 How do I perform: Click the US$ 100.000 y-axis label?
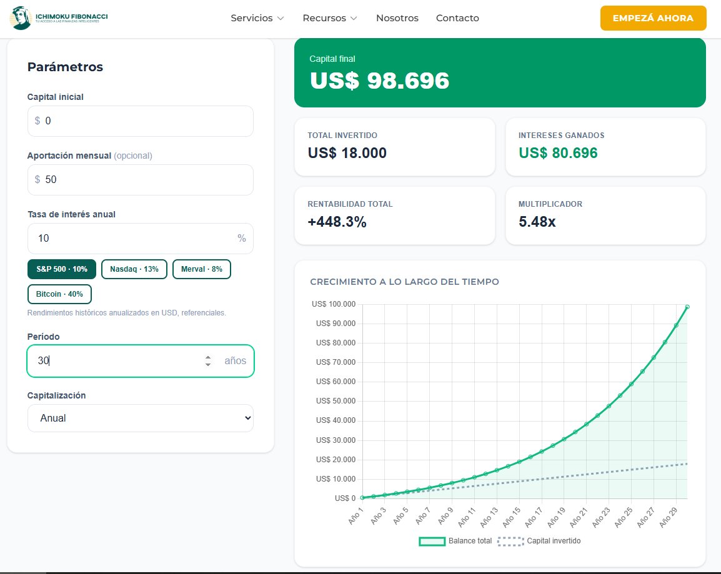click(x=334, y=304)
